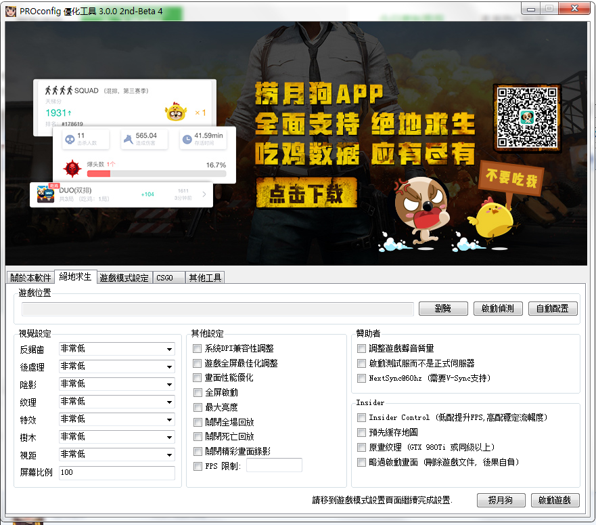This screenshot has width=596, height=525.
Task: Check the 略過啟動畫面 option
Action: coord(361,462)
